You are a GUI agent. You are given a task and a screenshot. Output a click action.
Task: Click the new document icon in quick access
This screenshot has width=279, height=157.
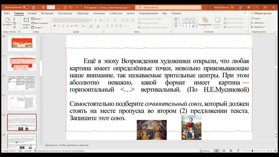click(x=65, y=7)
